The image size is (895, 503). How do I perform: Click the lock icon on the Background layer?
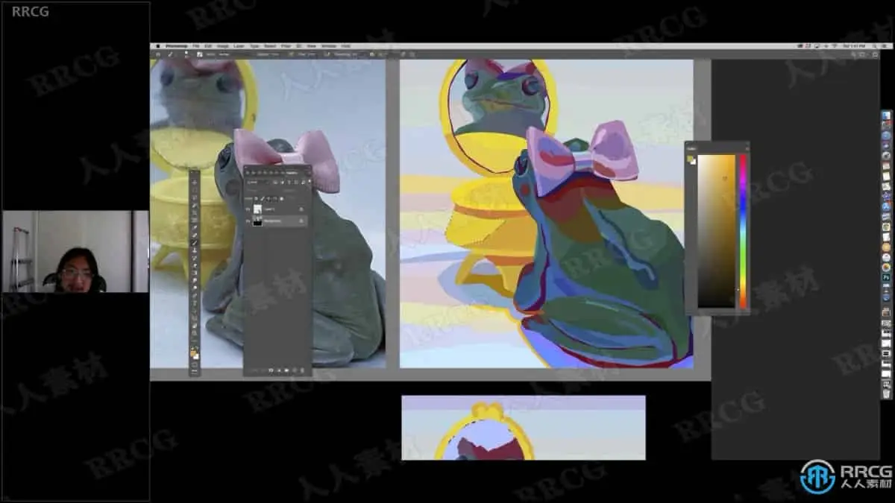click(301, 221)
